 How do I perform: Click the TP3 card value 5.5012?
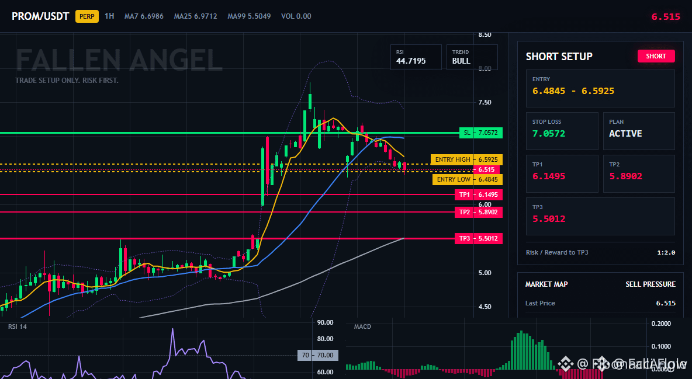pos(549,219)
